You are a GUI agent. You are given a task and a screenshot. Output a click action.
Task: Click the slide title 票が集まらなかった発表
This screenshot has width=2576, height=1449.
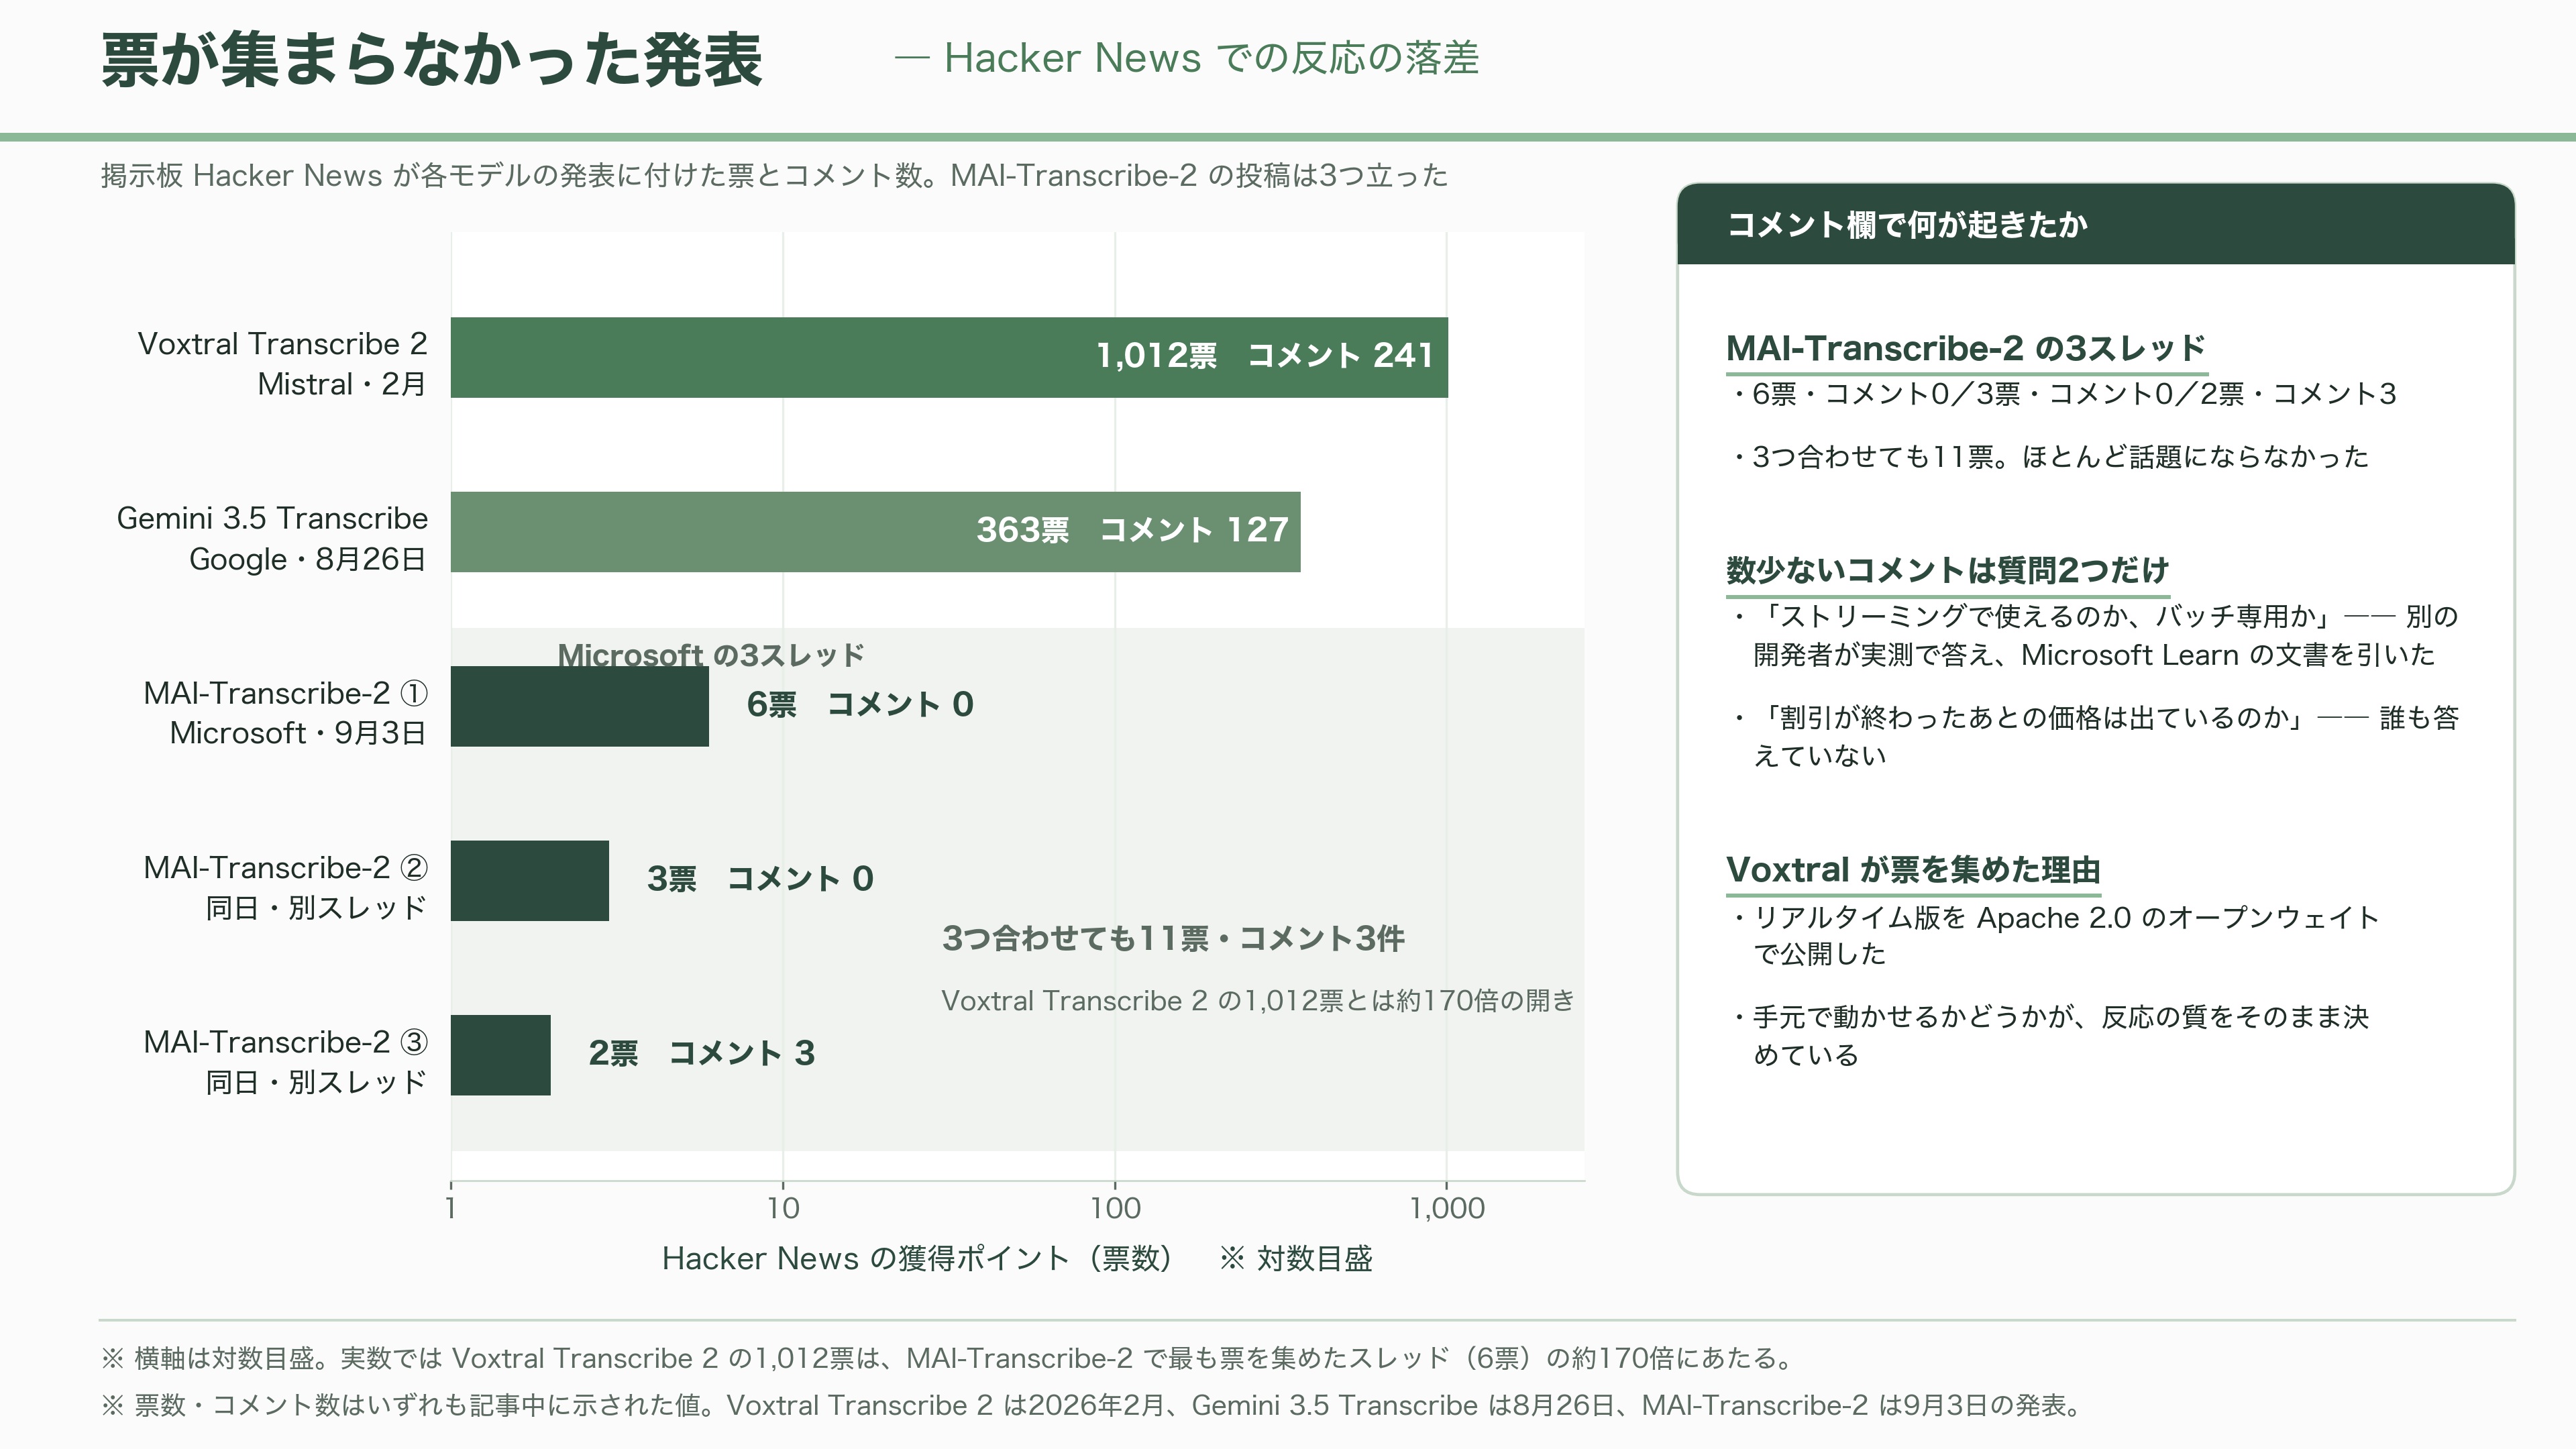[432, 60]
